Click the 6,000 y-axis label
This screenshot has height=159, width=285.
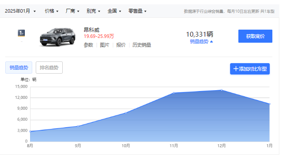coord(22,119)
